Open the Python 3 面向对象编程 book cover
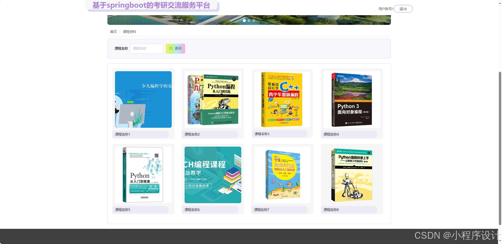Image resolution: width=502 pixels, height=244 pixels. (x=352, y=99)
